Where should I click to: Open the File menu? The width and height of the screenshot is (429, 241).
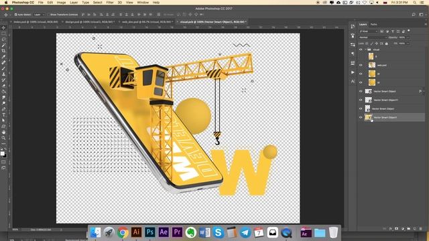[40, 3]
